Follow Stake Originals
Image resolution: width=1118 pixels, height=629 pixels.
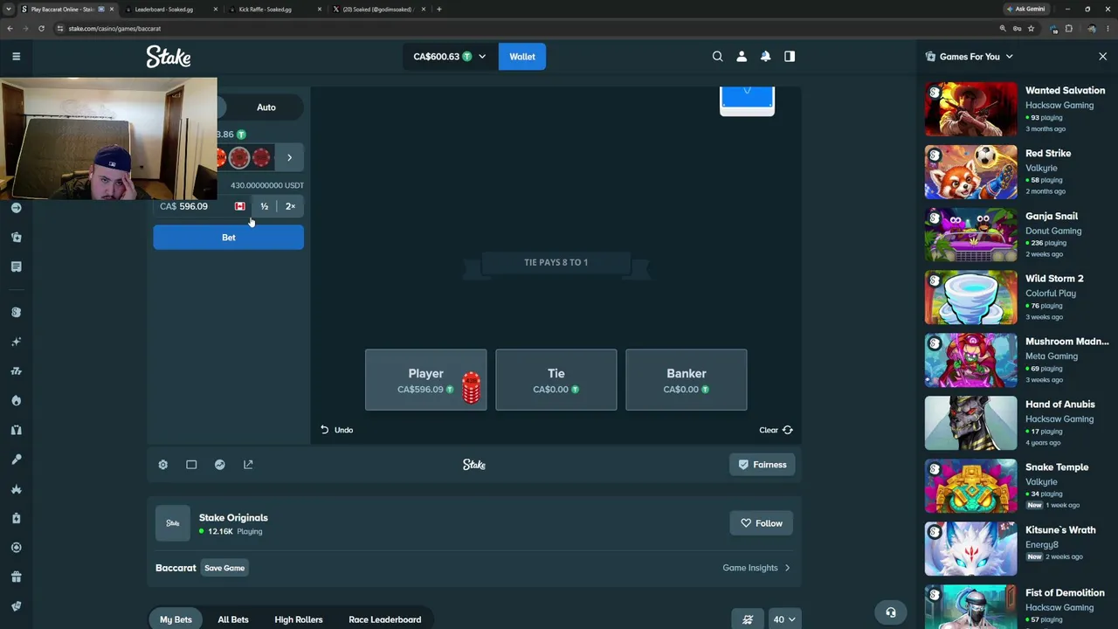pos(762,523)
